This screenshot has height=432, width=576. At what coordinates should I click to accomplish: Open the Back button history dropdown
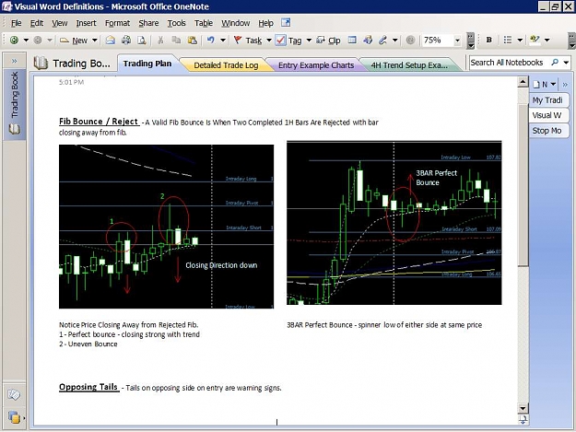click(x=26, y=40)
